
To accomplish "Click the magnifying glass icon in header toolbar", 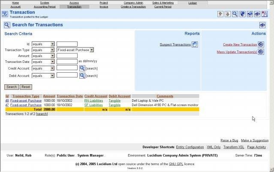I will click(x=235, y=14).
